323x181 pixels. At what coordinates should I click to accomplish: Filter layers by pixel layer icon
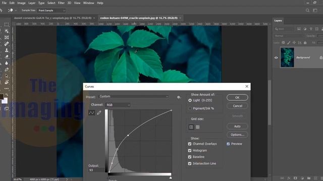click(299, 29)
